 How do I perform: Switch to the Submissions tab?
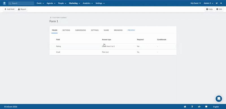coord(81,30)
